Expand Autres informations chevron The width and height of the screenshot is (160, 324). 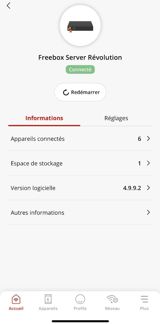pos(148,212)
